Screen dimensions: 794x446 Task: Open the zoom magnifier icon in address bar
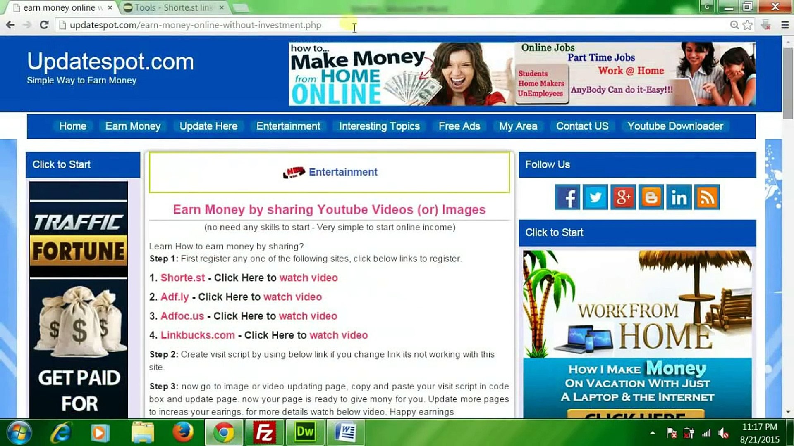click(734, 25)
